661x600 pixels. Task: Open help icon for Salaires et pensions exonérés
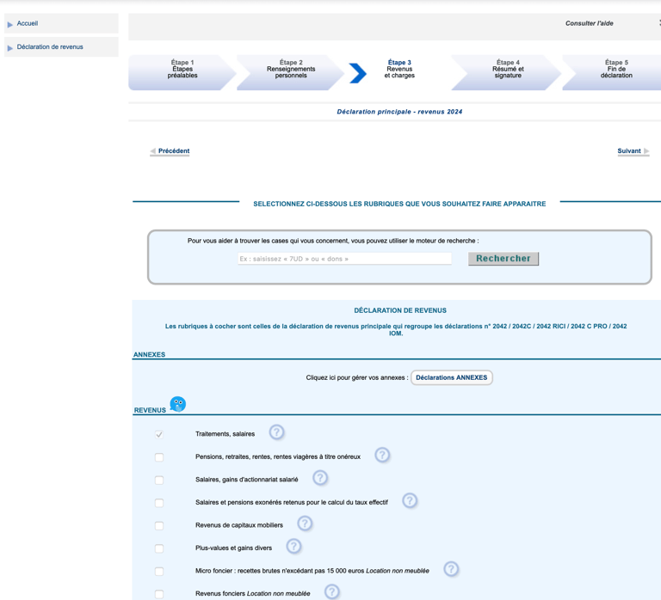[410, 500]
